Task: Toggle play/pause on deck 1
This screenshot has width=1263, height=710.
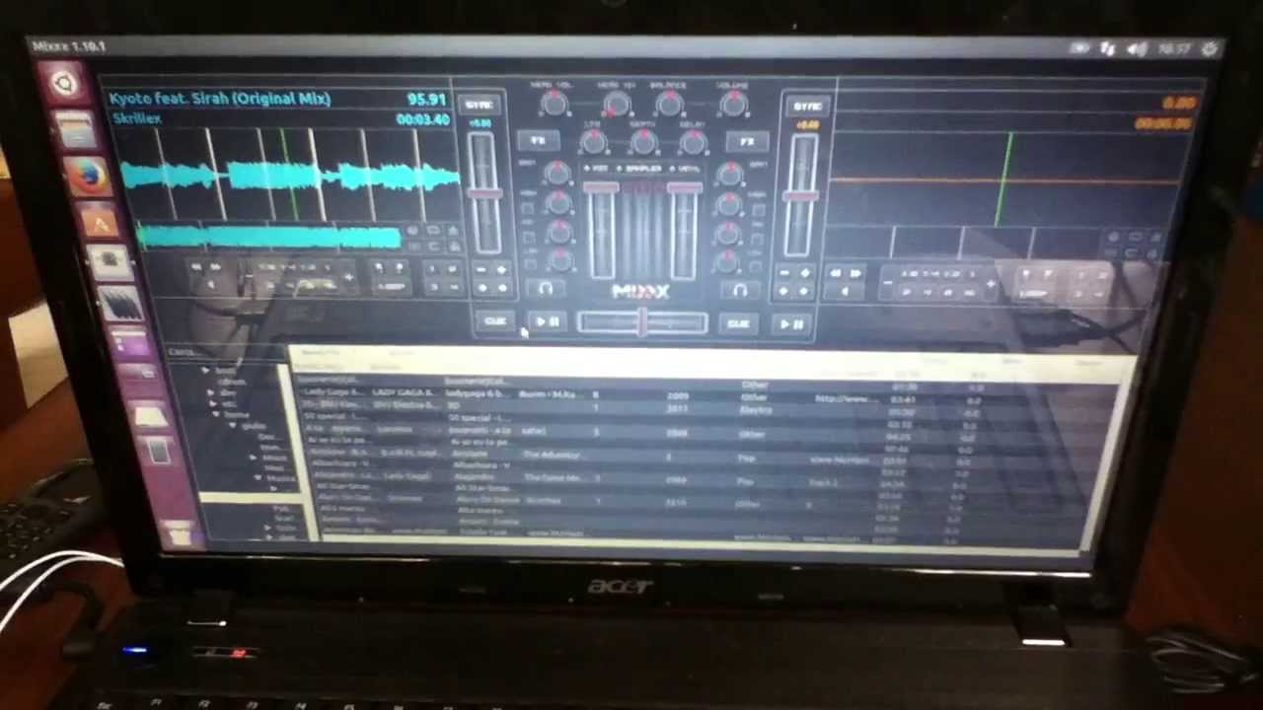Action: (x=547, y=322)
